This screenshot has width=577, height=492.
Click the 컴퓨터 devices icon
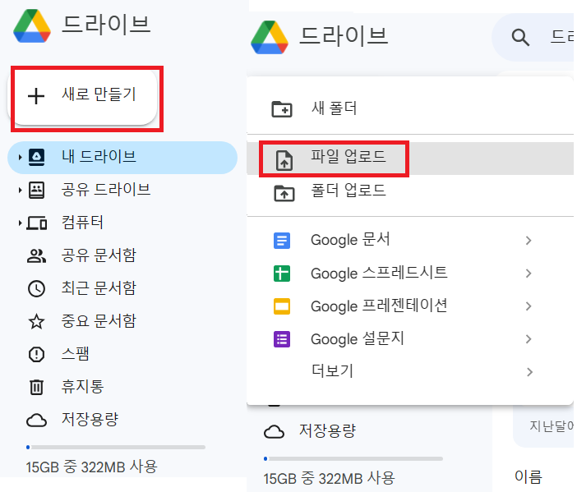[x=36, y=223]
